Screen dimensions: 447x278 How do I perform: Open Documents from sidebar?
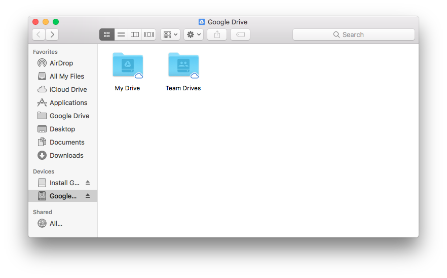63,142
